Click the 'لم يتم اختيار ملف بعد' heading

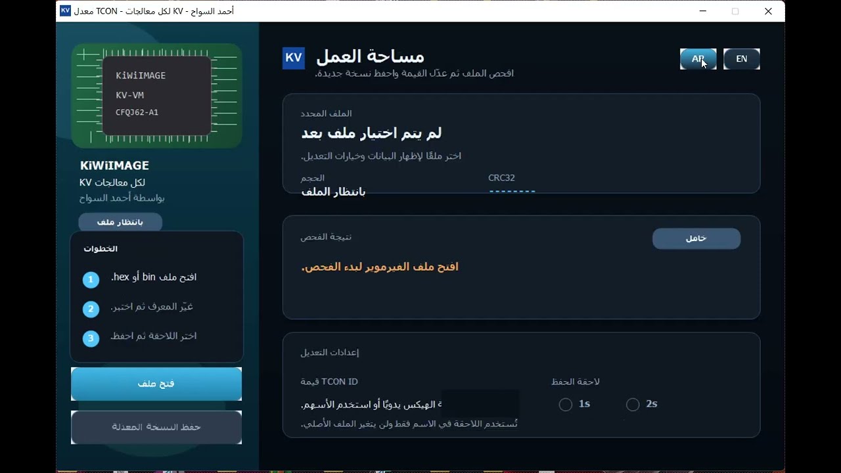click(371, 133)
